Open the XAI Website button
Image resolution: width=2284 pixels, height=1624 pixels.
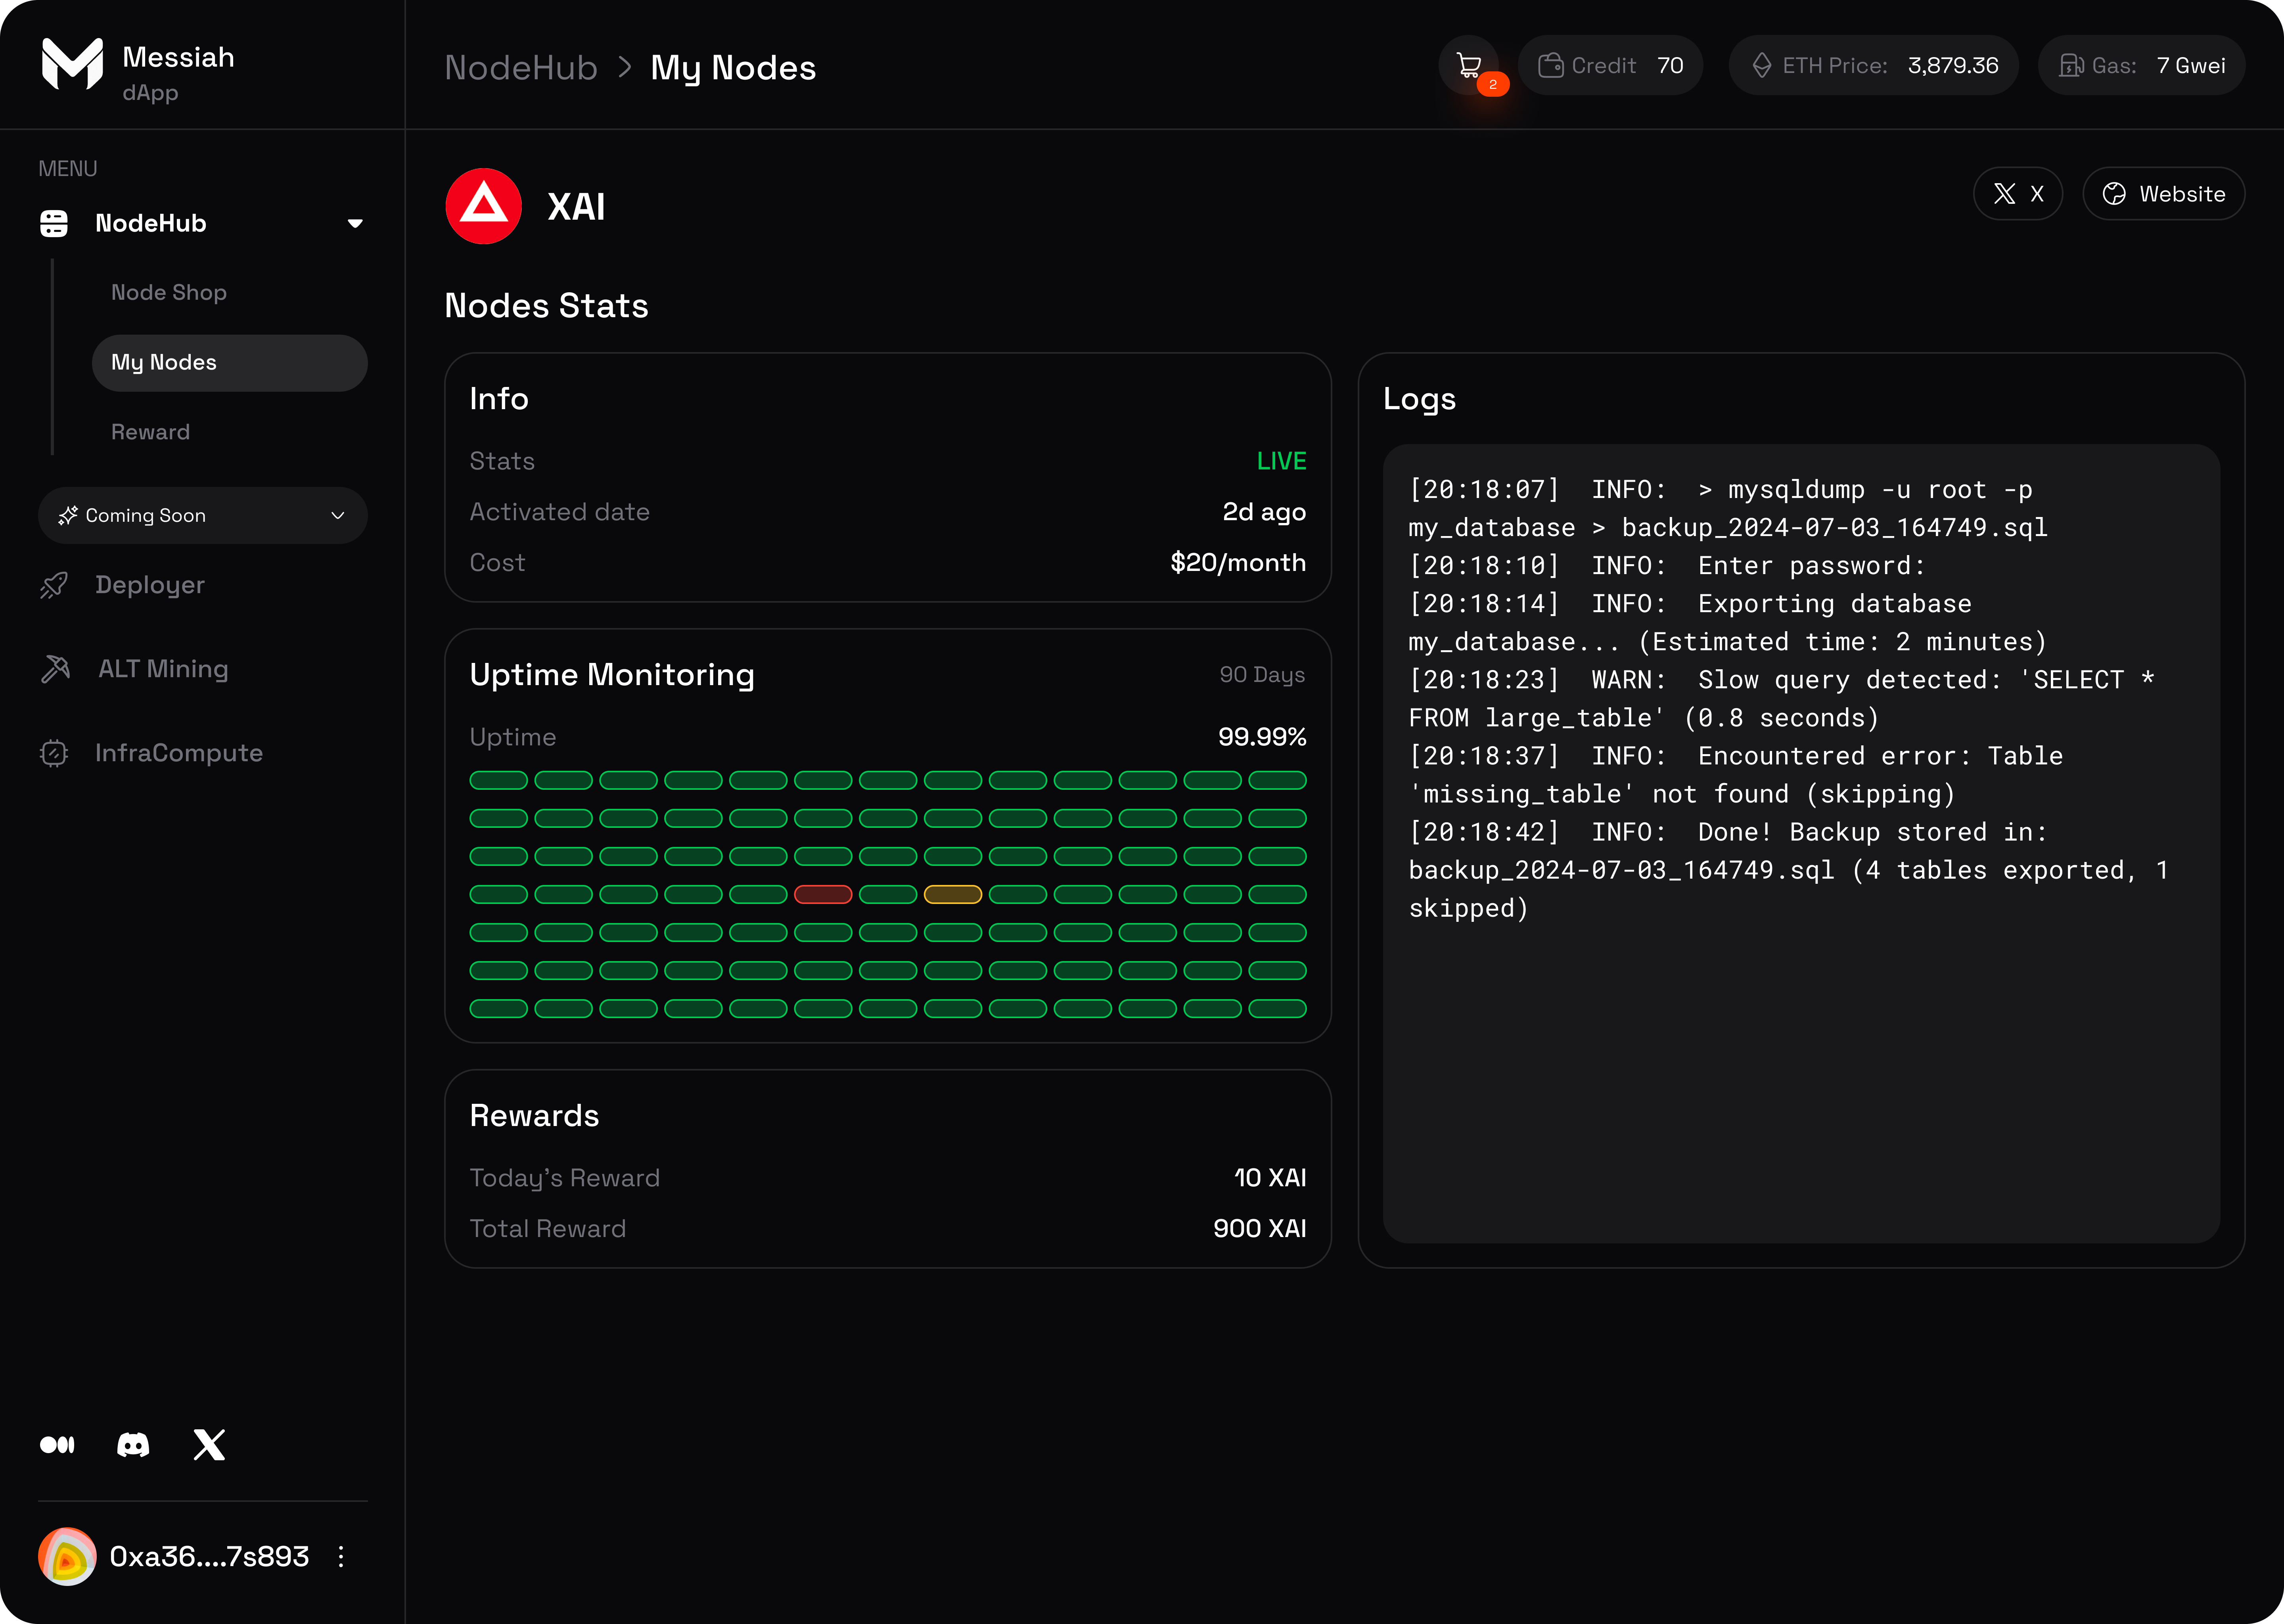(x=2163, y=194)
